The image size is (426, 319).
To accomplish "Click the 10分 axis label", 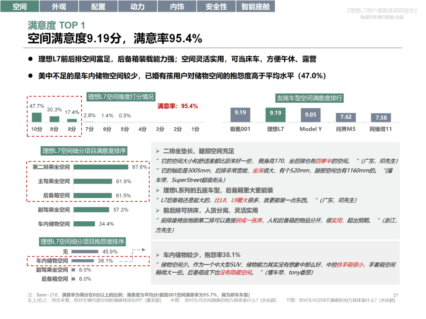I will 37,129.
